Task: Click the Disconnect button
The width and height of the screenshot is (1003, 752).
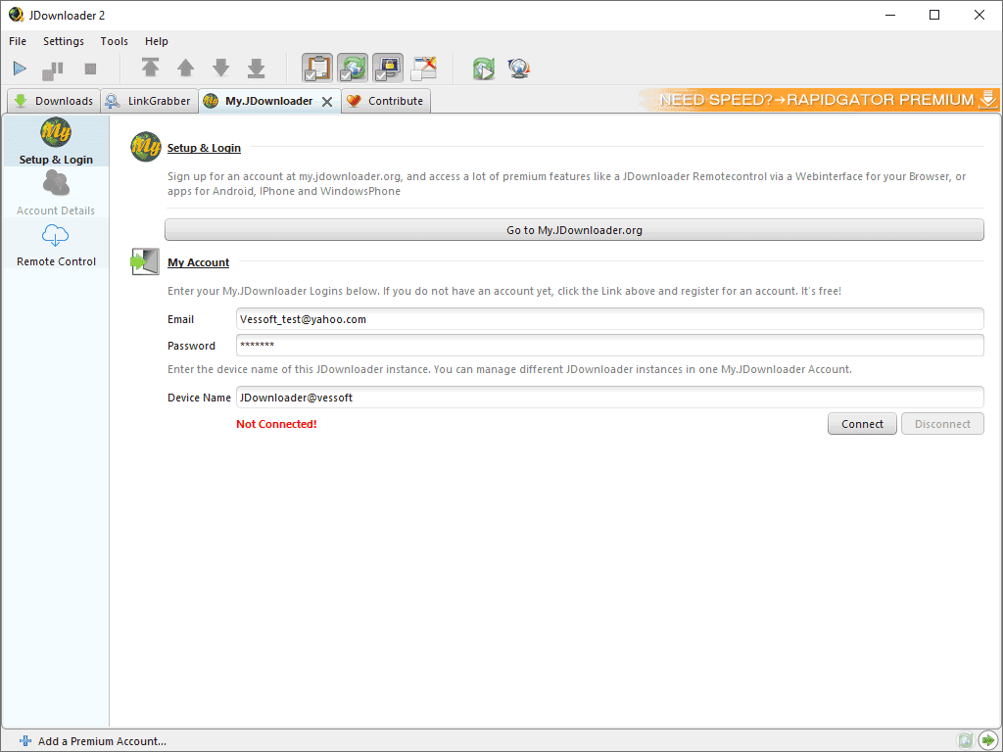Action: 942,424
